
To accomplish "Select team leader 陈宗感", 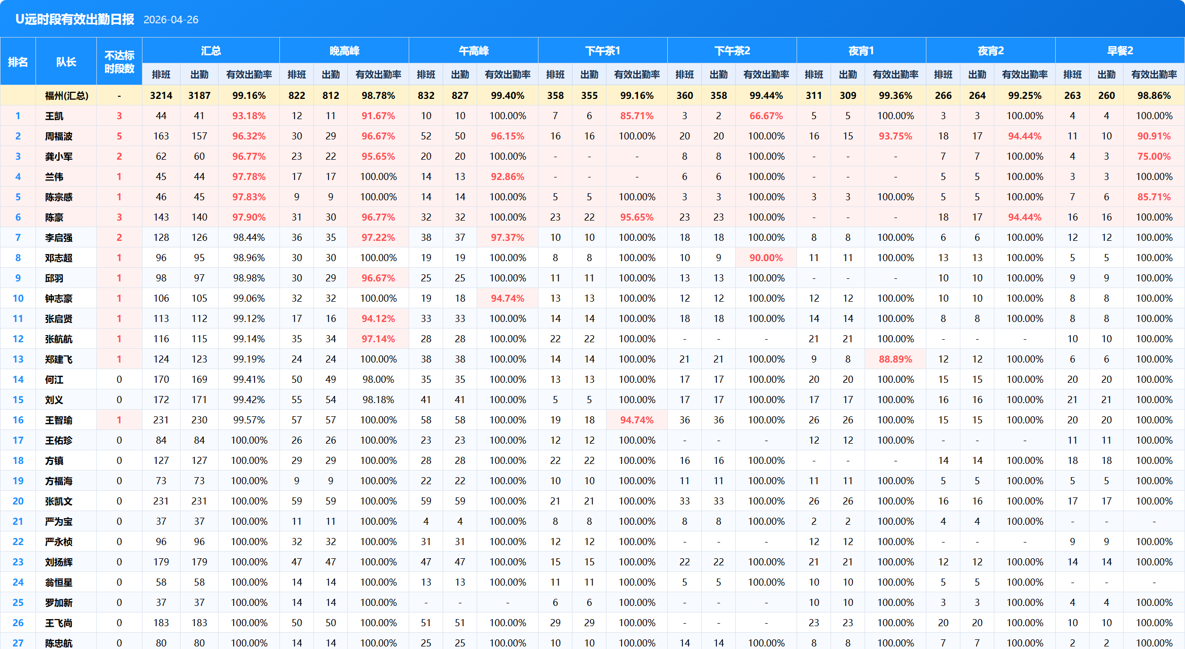I will [x=59, y=197].
